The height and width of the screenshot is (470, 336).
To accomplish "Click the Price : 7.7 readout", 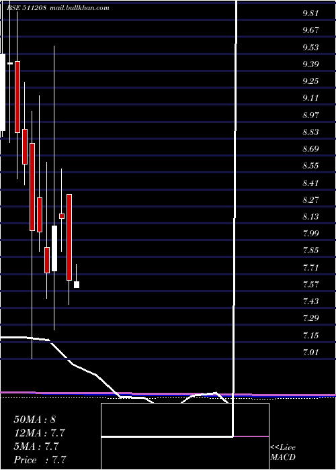I will point(40,460).
